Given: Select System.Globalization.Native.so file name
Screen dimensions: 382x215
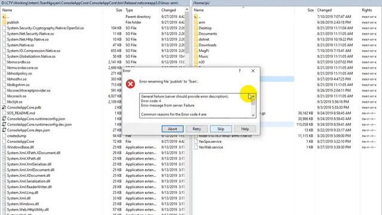Looking at the screenshot, I should click(31, 56).
